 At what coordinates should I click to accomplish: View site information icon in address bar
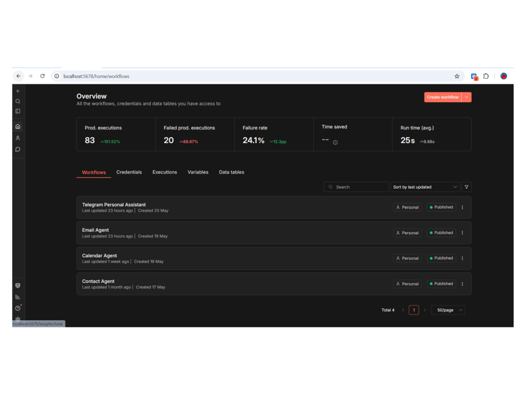57,76
